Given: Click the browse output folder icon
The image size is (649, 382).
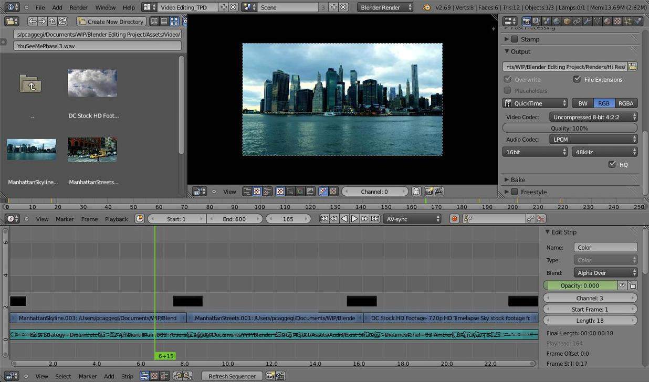Looking at the screenshot, I should point(632,67).
